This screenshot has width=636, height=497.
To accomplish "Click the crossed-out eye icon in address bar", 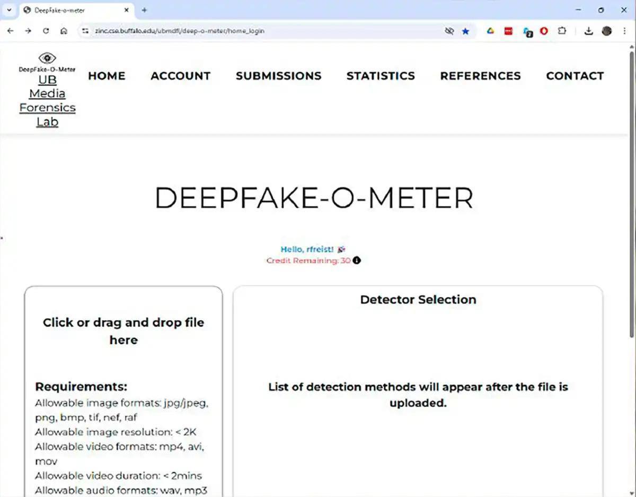I will [x=449, y=31].
